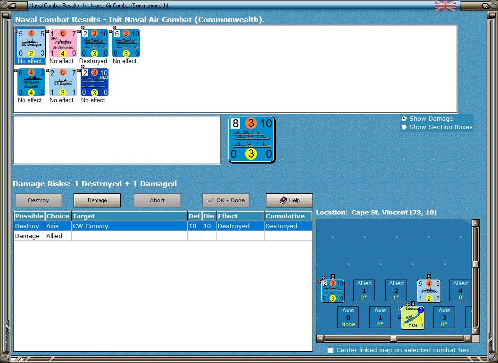
Task: Click the Effect column header
Action: point(240,216)
